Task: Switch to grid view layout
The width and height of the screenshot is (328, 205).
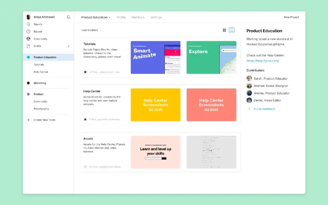Action: [x=224, y=30]
